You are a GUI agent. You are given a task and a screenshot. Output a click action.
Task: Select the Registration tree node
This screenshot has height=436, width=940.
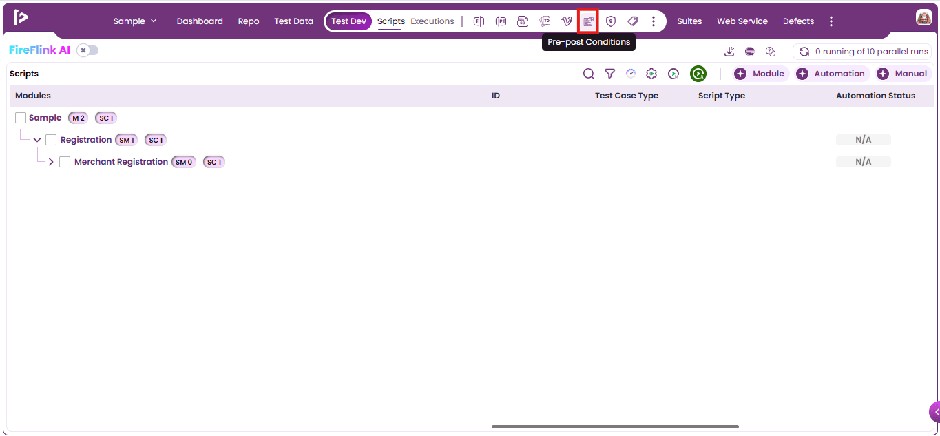pos(86,140)
